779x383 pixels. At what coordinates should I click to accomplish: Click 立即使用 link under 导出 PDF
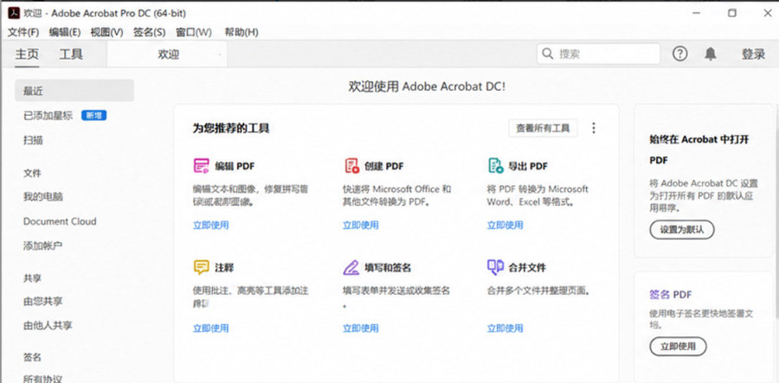click(505, 226)
